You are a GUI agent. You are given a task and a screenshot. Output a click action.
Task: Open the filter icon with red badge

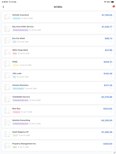click(113, 7)
